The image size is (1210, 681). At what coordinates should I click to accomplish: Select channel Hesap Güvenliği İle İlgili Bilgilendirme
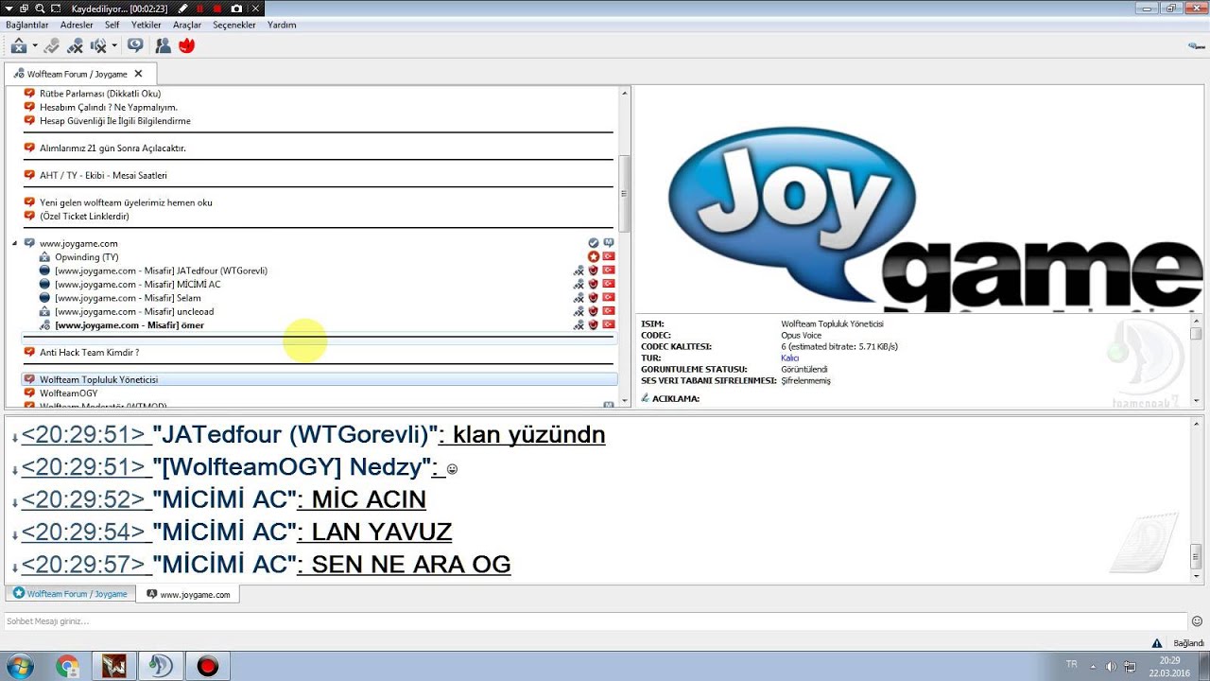(x=114, y=121)
